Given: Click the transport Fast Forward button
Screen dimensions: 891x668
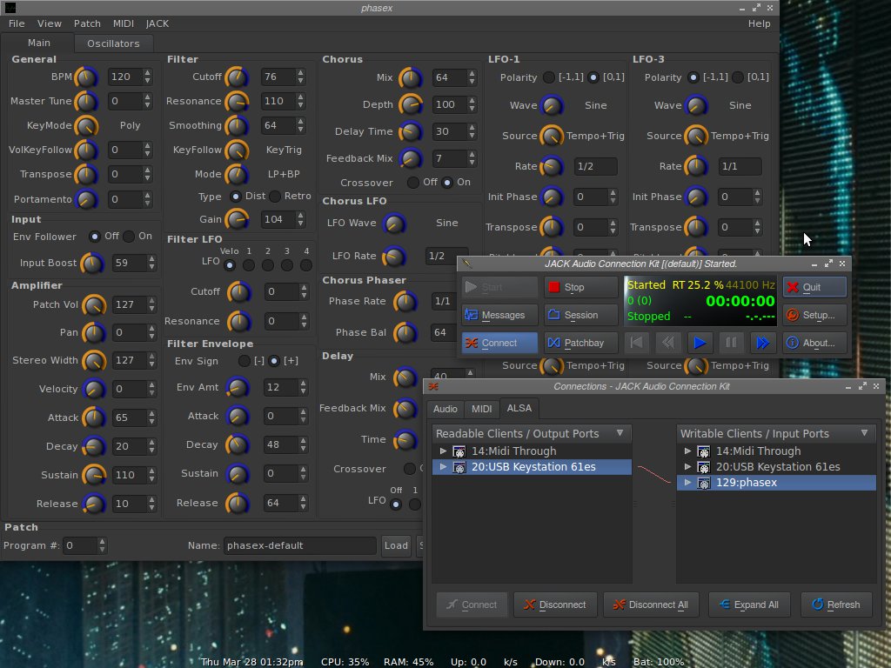Looking at the screenshot, I should click(762, 343).
